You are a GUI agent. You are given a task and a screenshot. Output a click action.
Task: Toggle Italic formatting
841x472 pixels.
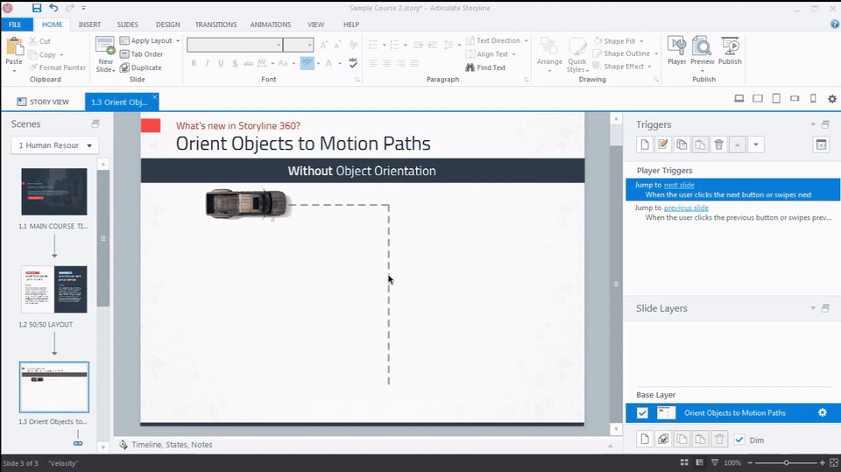pyautogui.click(x=207, y=63)
